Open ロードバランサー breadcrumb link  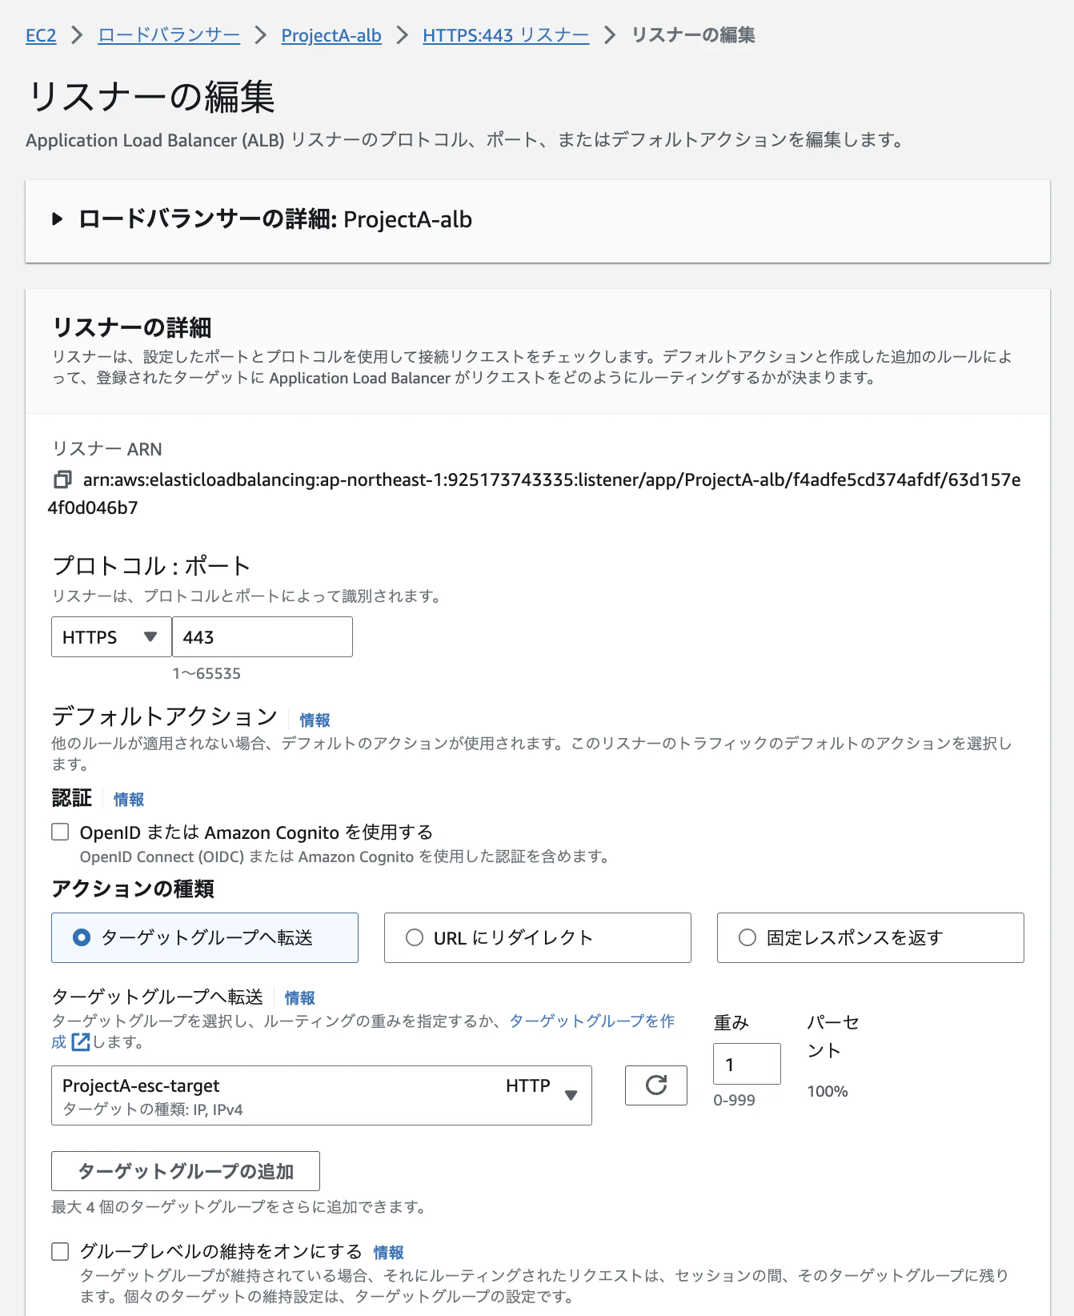click(x=169, y=35)
